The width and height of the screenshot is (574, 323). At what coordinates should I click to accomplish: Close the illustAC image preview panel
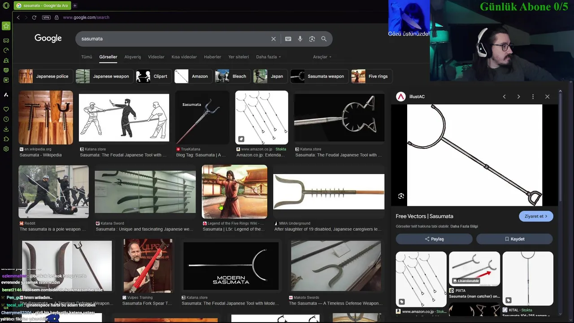547,96
